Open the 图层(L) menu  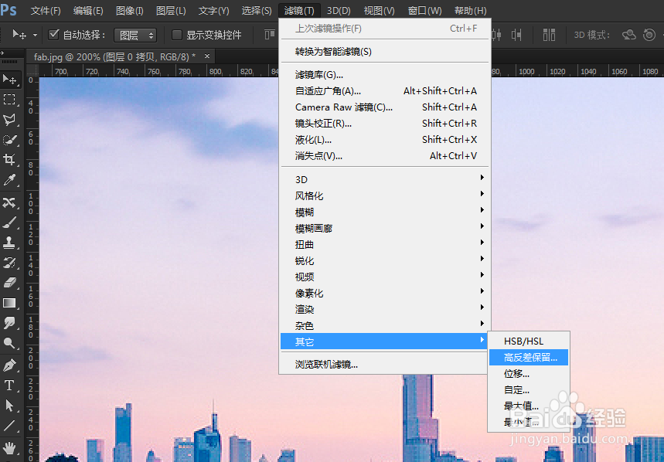[x=171, y=11]
